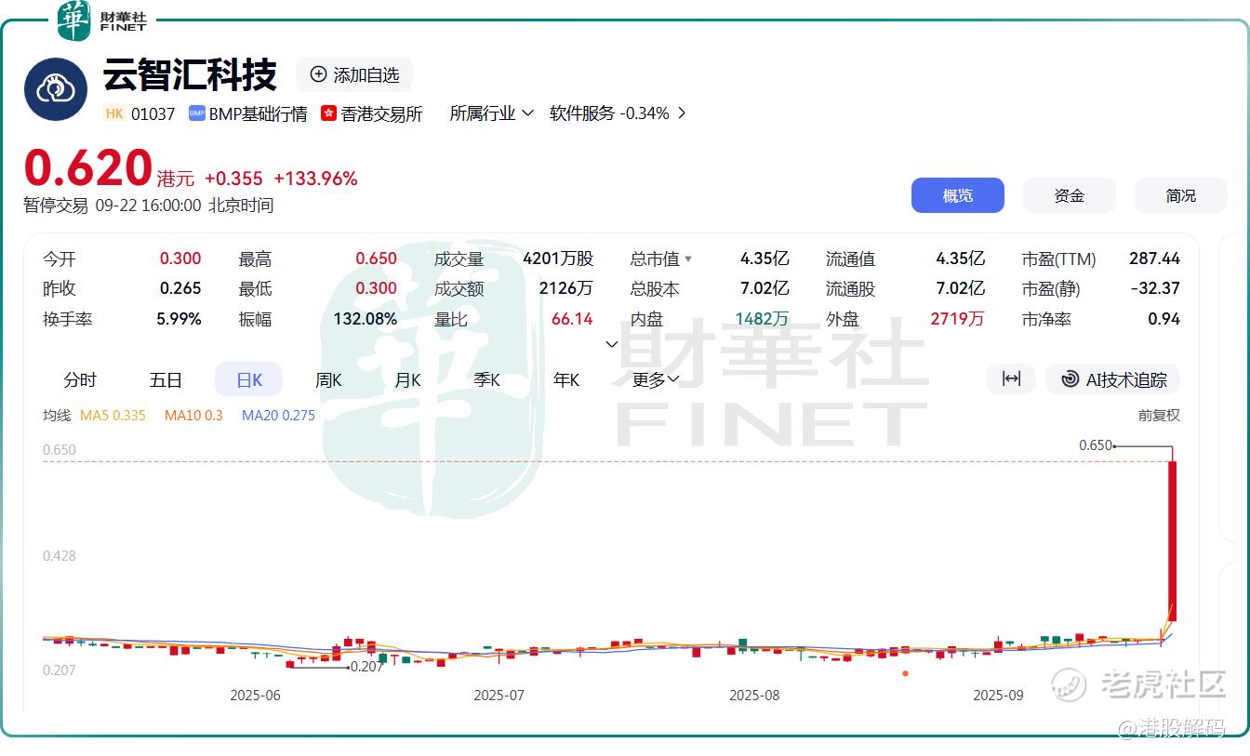Click the BMP基础行情 label
This screenshot has width=1250, height=756.
258,113
